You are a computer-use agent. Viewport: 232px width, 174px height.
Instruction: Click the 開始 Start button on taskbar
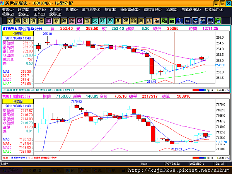pos(11,171)
